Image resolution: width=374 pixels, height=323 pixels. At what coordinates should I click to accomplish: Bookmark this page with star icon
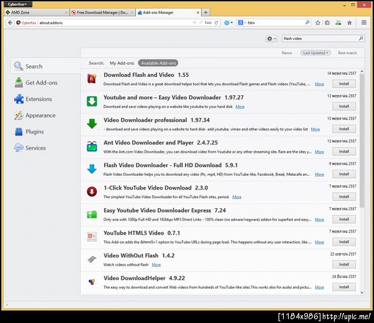(x=318, y=22)
